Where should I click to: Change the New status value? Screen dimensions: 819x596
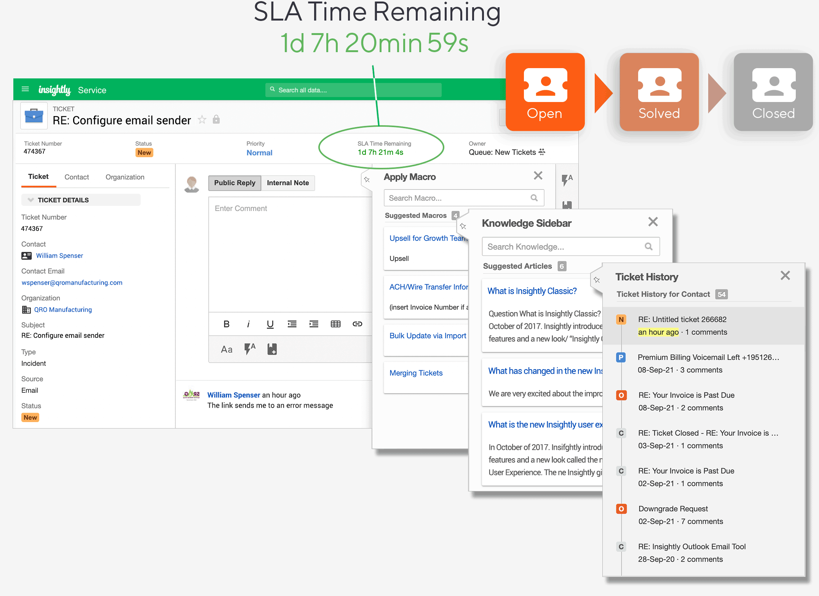click(x=144, y=153)
